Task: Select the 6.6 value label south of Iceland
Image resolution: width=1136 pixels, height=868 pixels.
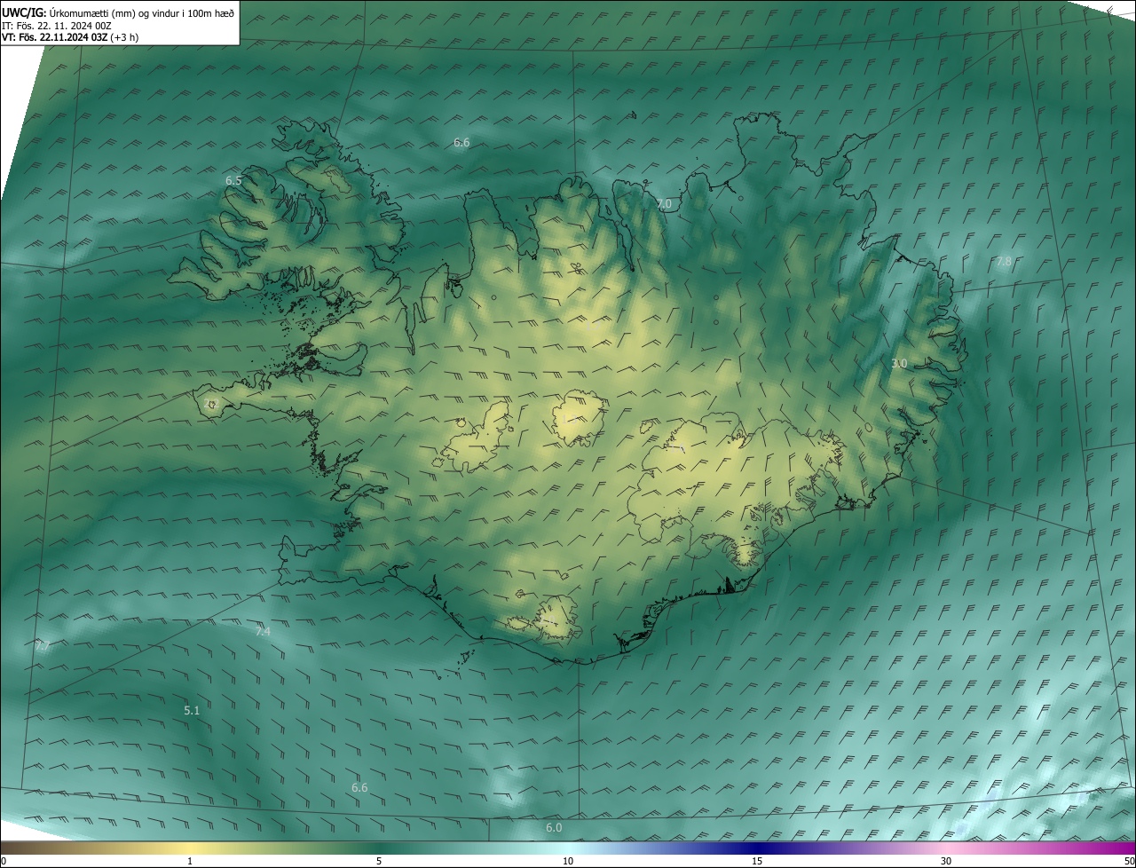Action: pos(359,787)
